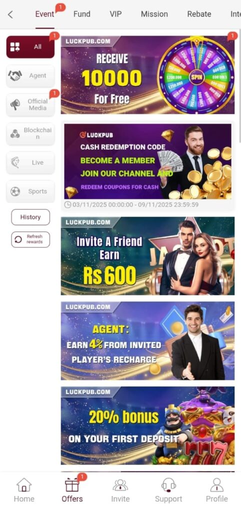Switch to the Fund tab
The width and height of the screenshot is (241, 512).
pyautogui.click(x=81, y=14)
